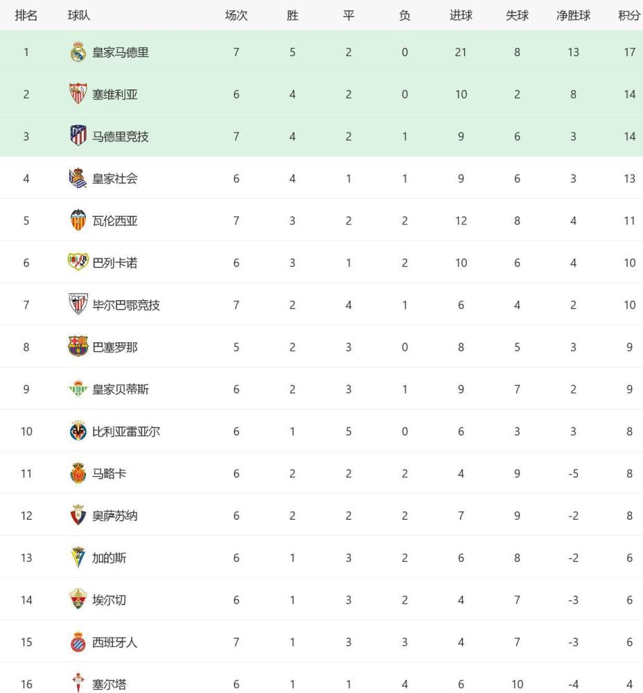Click the Sevilla club badge
This screenshot has width=643, height=693.
78,94
